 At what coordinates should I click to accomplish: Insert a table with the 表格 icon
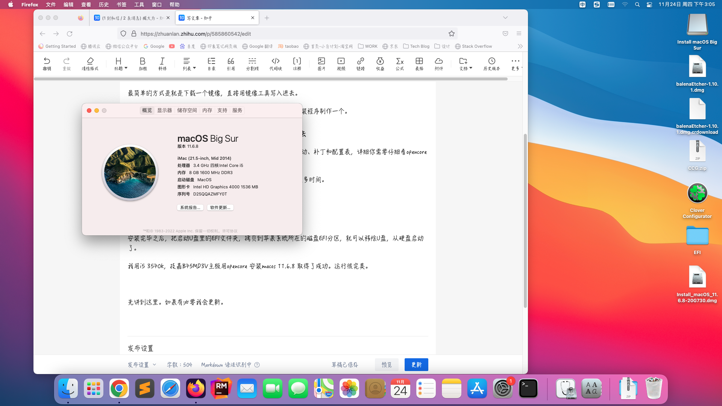pyautogui.click(x=419, y=64)
